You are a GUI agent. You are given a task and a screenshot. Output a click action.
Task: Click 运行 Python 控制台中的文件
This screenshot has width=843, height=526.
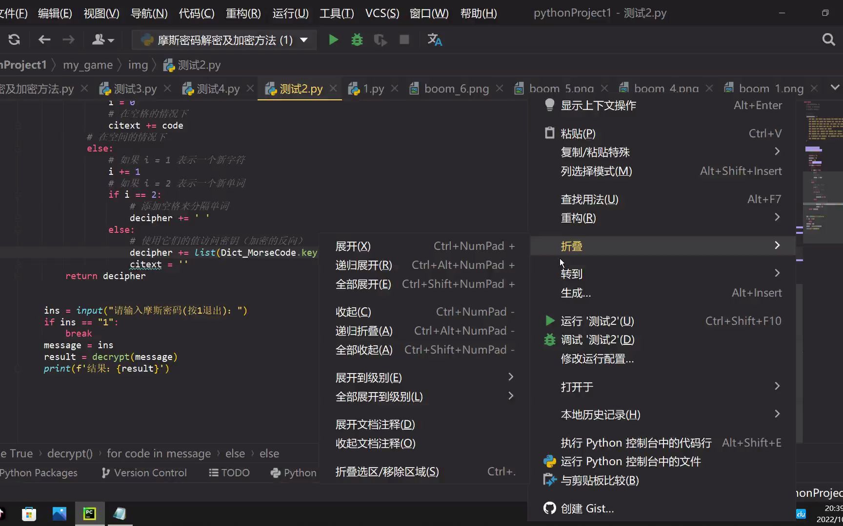pos(662,461)
